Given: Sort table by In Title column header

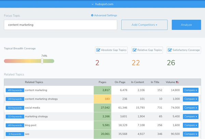Looking at the screenshot, I should 155,82.
